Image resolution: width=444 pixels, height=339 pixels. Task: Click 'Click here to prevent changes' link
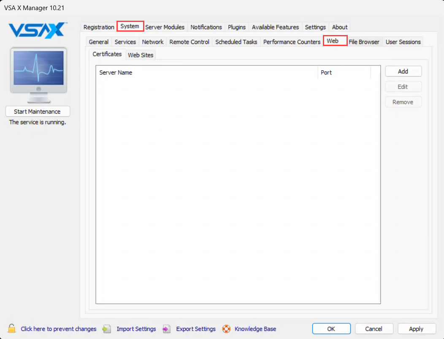59,329
